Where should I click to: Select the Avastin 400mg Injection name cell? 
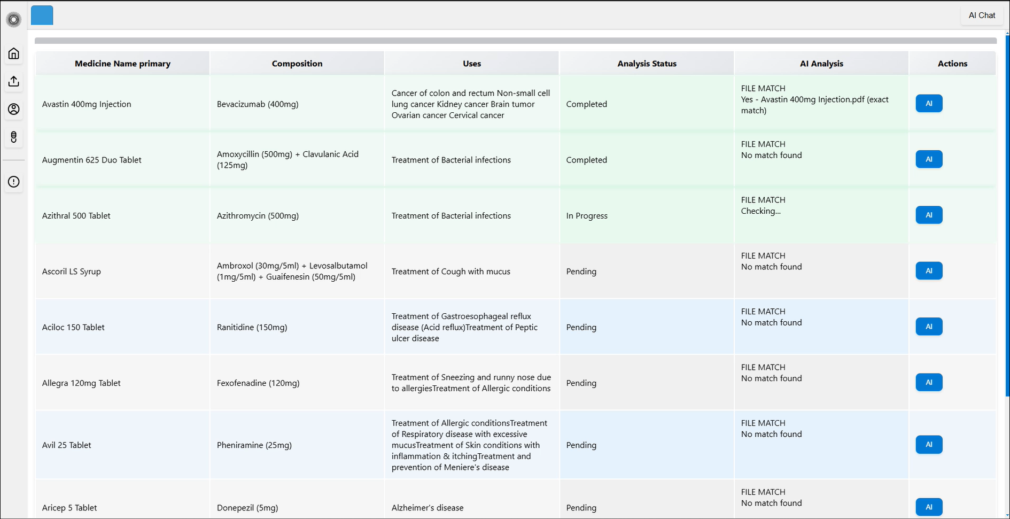(x=122, y=104)
